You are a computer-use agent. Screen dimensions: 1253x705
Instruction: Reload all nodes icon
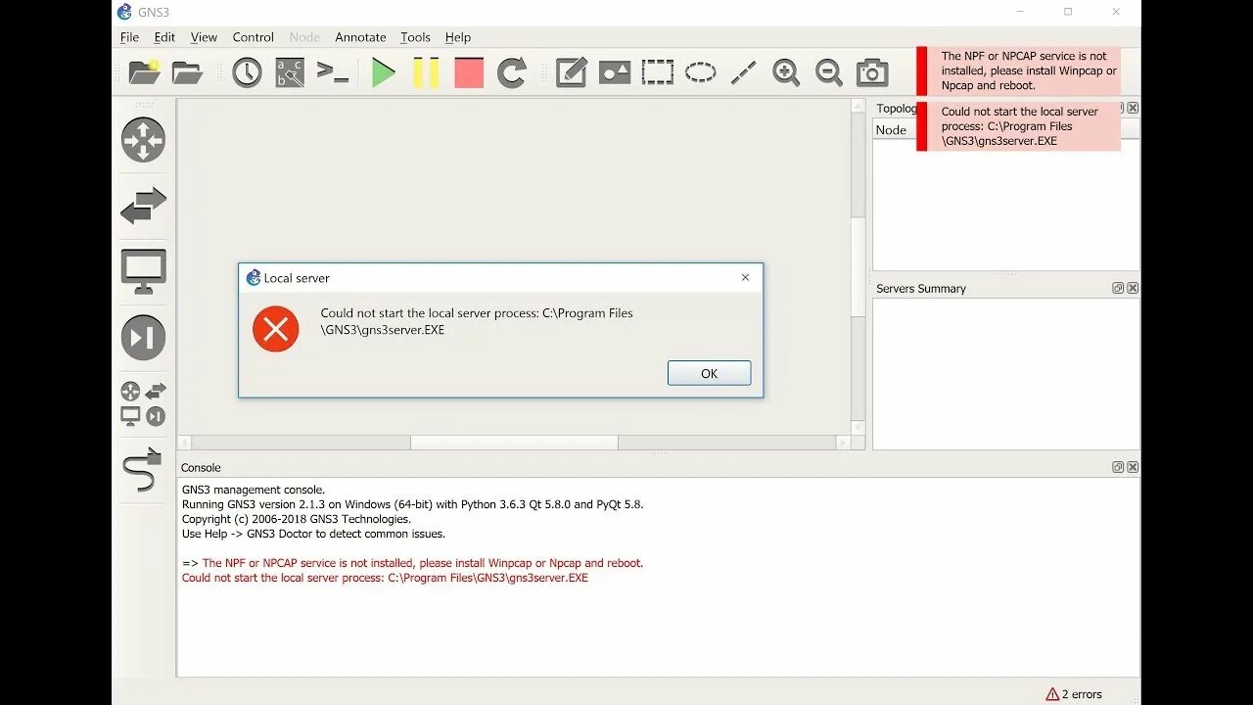(x=512, y=72)
